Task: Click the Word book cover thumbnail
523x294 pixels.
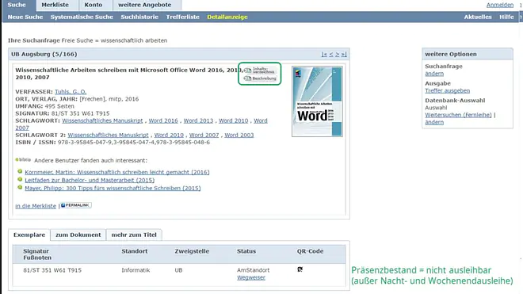Action: (x=317, y=101)
